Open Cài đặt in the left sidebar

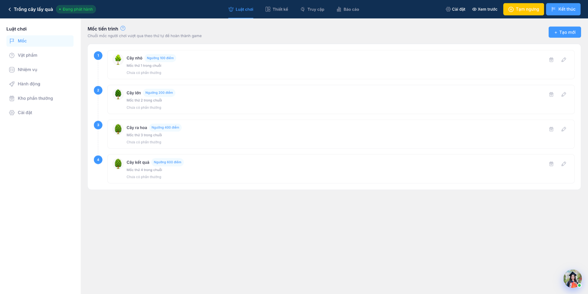click(x=40, y=113)
